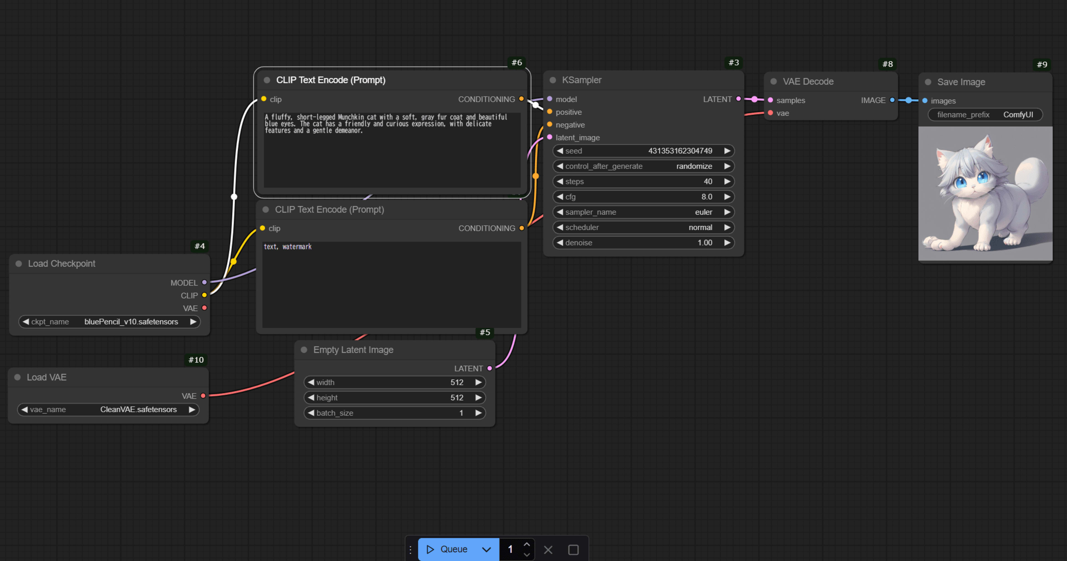1067x561 pixels.
Task: Open the Queue dropdown chevron
Action: (x=486, y=549)
